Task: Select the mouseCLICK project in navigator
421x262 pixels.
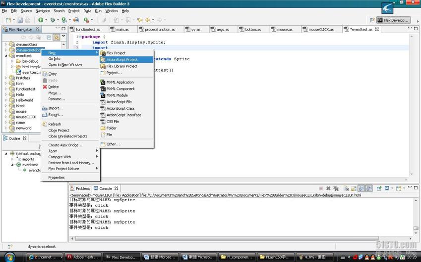Action: 26,117
